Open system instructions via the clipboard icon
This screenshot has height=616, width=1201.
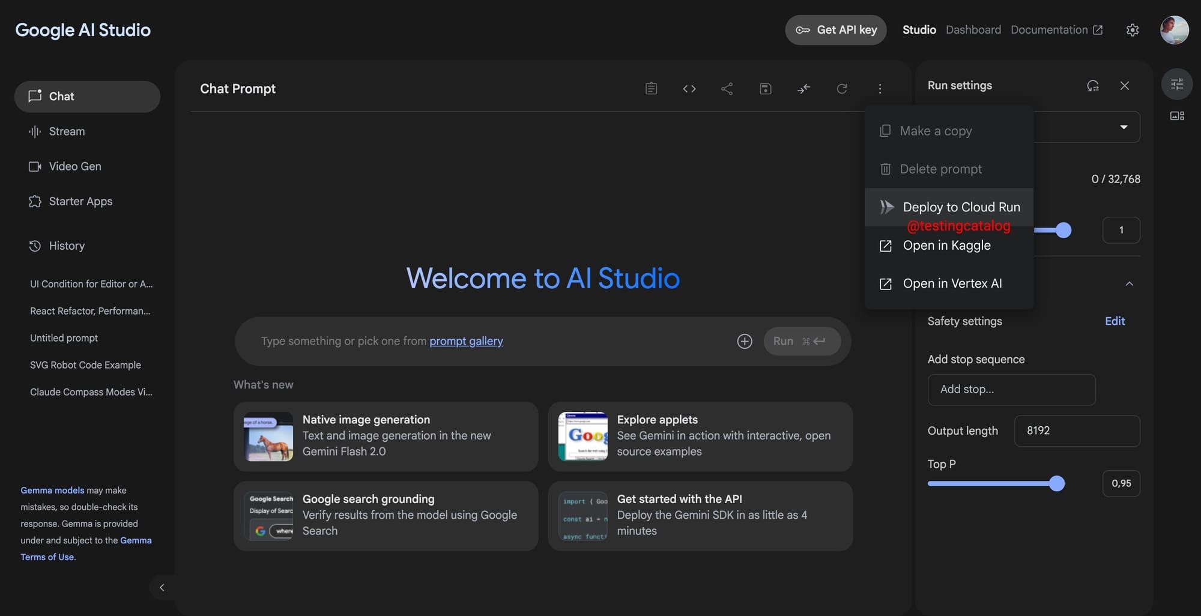[x=650, y=88]
